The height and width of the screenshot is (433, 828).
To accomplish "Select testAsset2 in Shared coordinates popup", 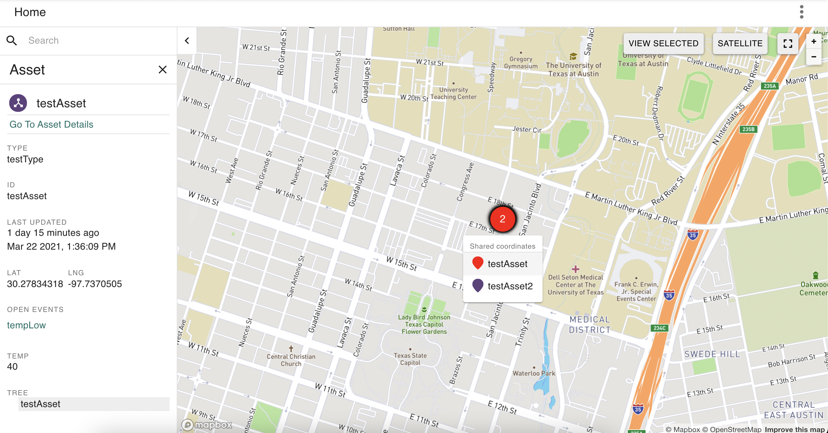I will click(x=510, y=286).
